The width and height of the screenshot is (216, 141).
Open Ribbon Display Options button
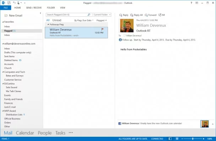coord(197,3)
